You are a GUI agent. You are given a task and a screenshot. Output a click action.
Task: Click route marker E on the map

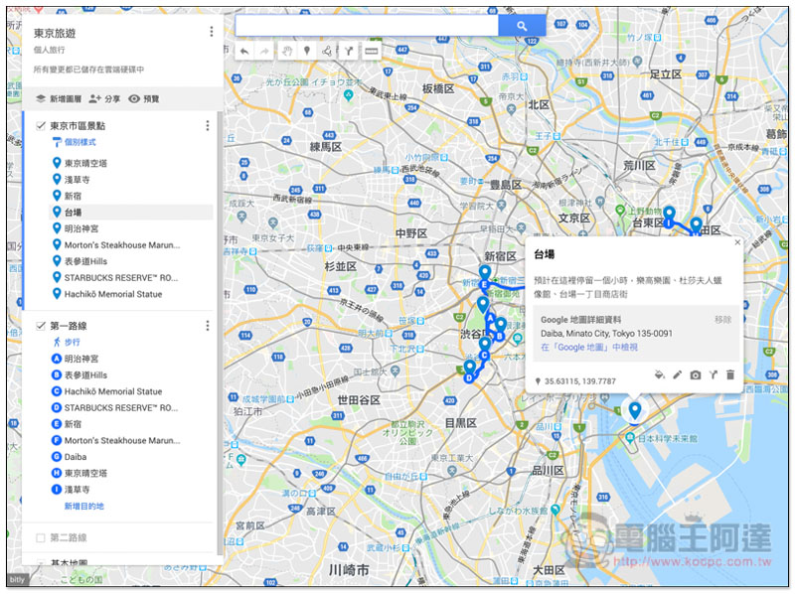tap(484, 284)
